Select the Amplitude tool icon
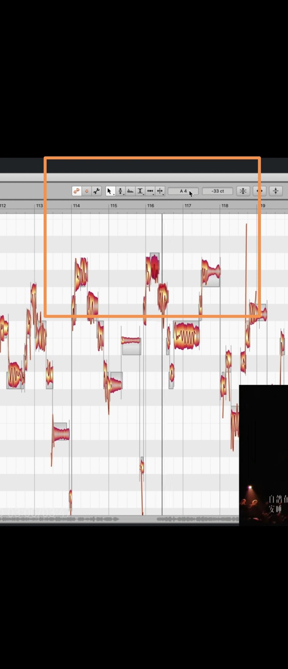The width and height of the screenshot is (288, 669). point(140,191)
